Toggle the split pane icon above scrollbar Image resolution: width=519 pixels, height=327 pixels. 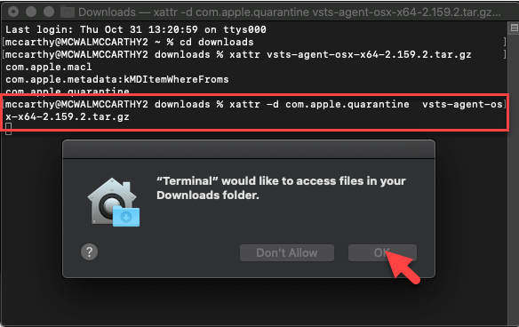click(514, 28)
